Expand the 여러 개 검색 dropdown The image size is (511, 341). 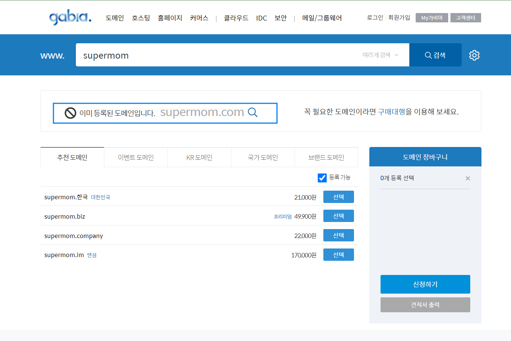(380, 55)
